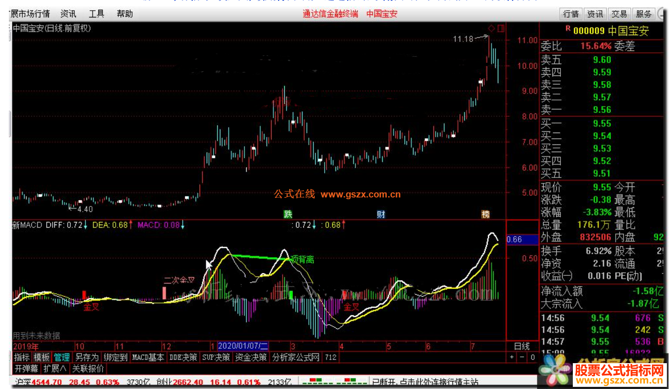Click the 沪深 index value 4544.70

[x=46, y=382]
